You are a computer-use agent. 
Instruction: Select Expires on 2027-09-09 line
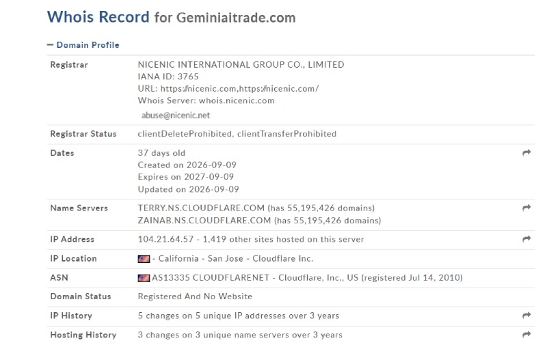(x=185, y=177)
